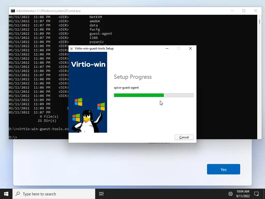Cancel the Virtio-win guest tools setup
This screenshot has width=265, height=199.
pyautogui.click(x=184, y=137)
